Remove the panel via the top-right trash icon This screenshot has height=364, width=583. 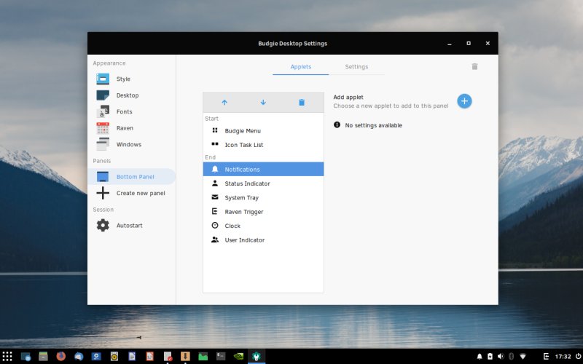[474, 66]
